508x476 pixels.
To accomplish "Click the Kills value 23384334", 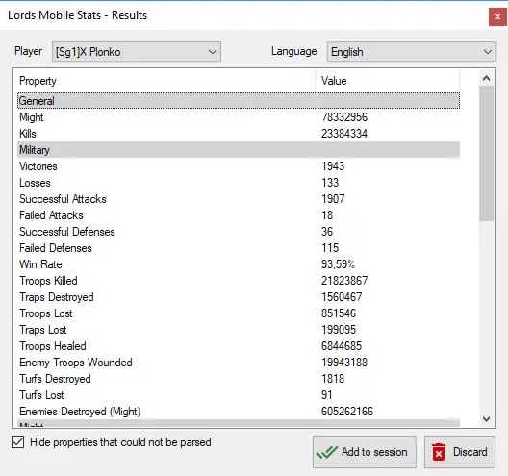I will (344, 134).
